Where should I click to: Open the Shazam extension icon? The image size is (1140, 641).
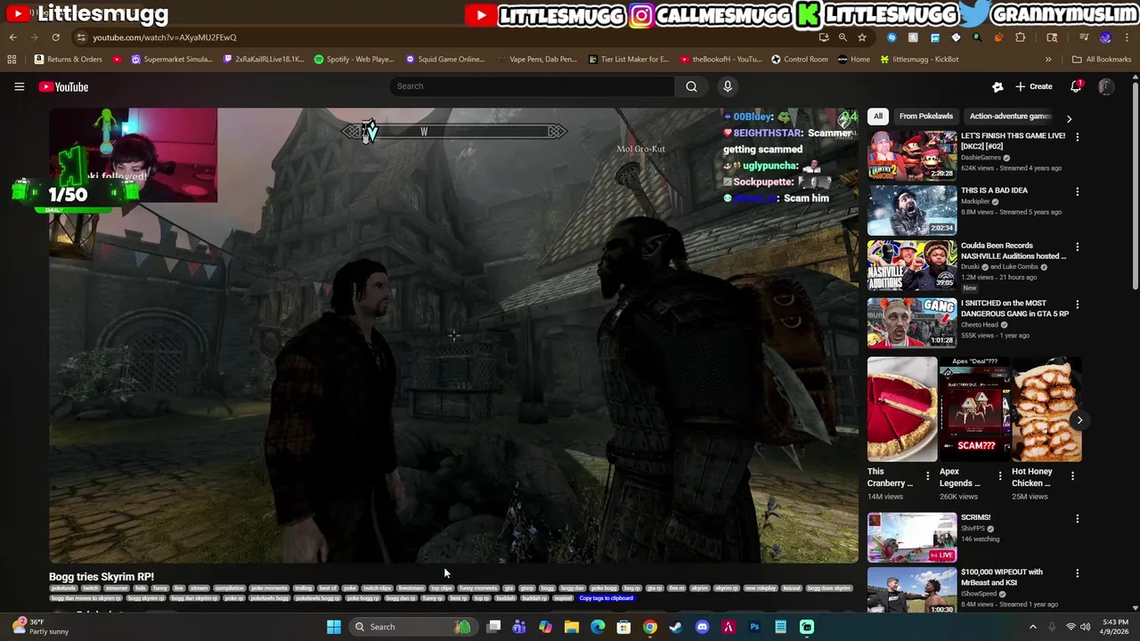[892, 37]
